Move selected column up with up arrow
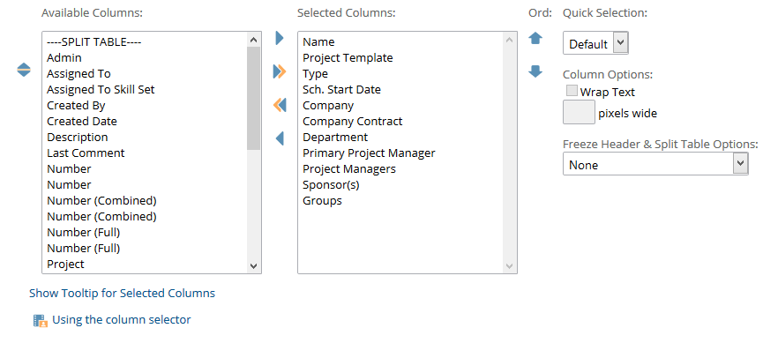The height and width of the screenshot is (343, 763). (535, 38)
